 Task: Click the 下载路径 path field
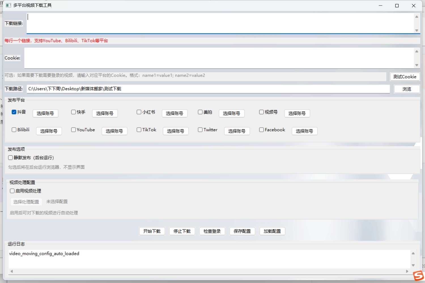point(208,89)
